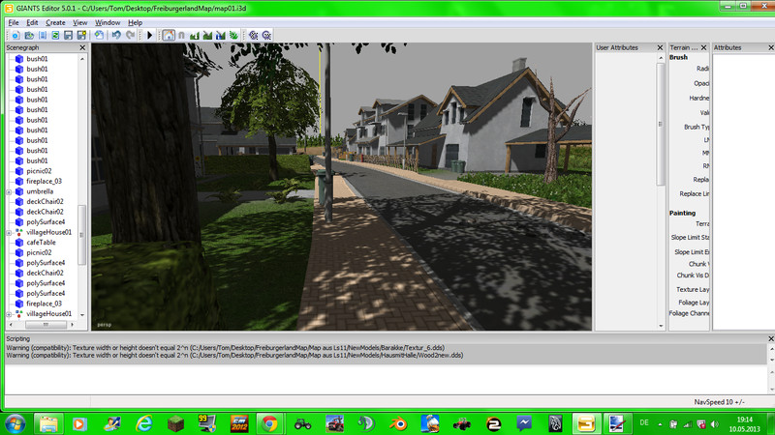Click the terrain sculpt mode icon
The height and width of the screenshot is (435, 775).
pyautogui.click(x=195, y=36)
